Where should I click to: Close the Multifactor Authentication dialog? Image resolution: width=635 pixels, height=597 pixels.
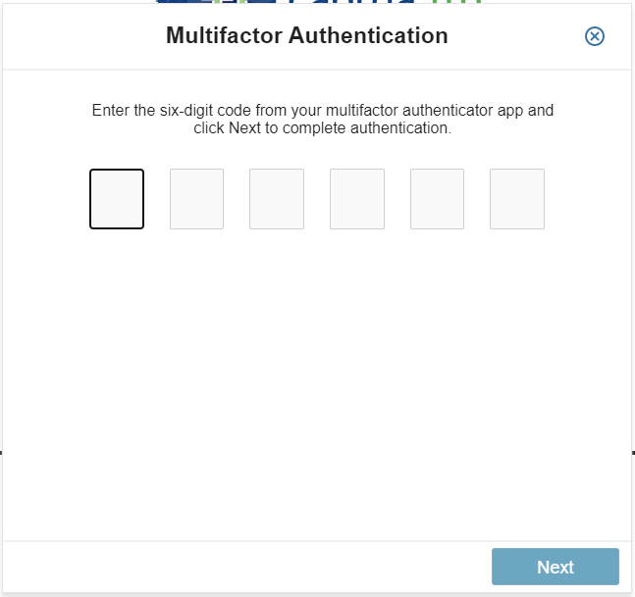click(x=595, y=36)
